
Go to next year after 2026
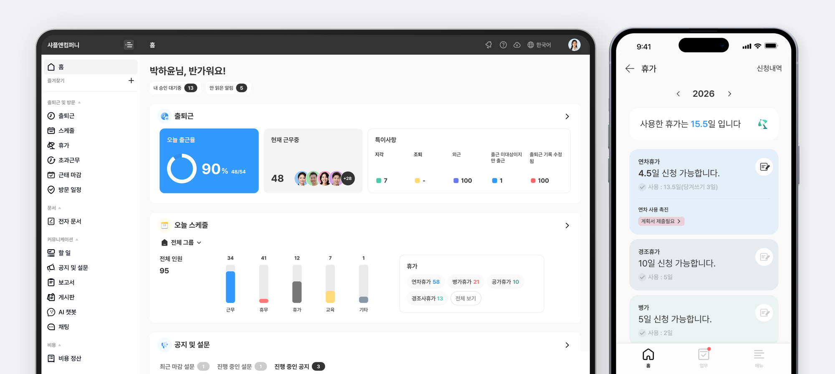pos(729,94)
